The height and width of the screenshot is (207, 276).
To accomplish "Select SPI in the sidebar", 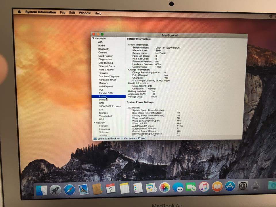I will [x=101, y=110].
